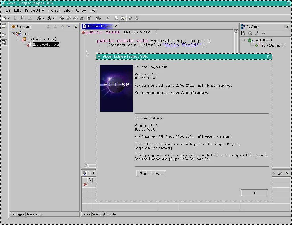Click the New Scrapbook Page icon
292x225 pixels.
click(x=89, y=18)
